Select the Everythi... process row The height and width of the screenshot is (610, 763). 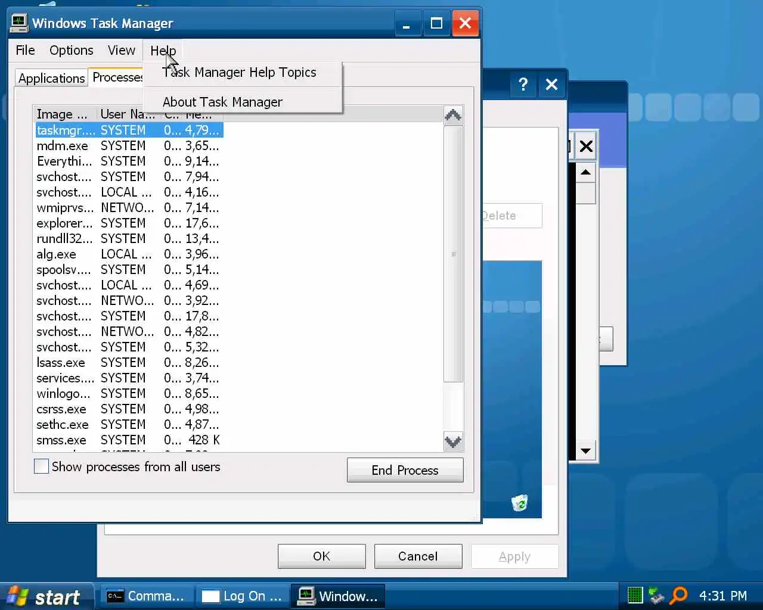point(128,161)
